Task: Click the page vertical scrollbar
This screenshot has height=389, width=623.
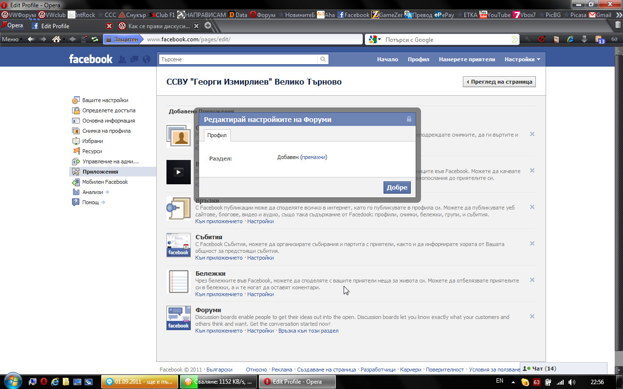Action: pos(619,209)
